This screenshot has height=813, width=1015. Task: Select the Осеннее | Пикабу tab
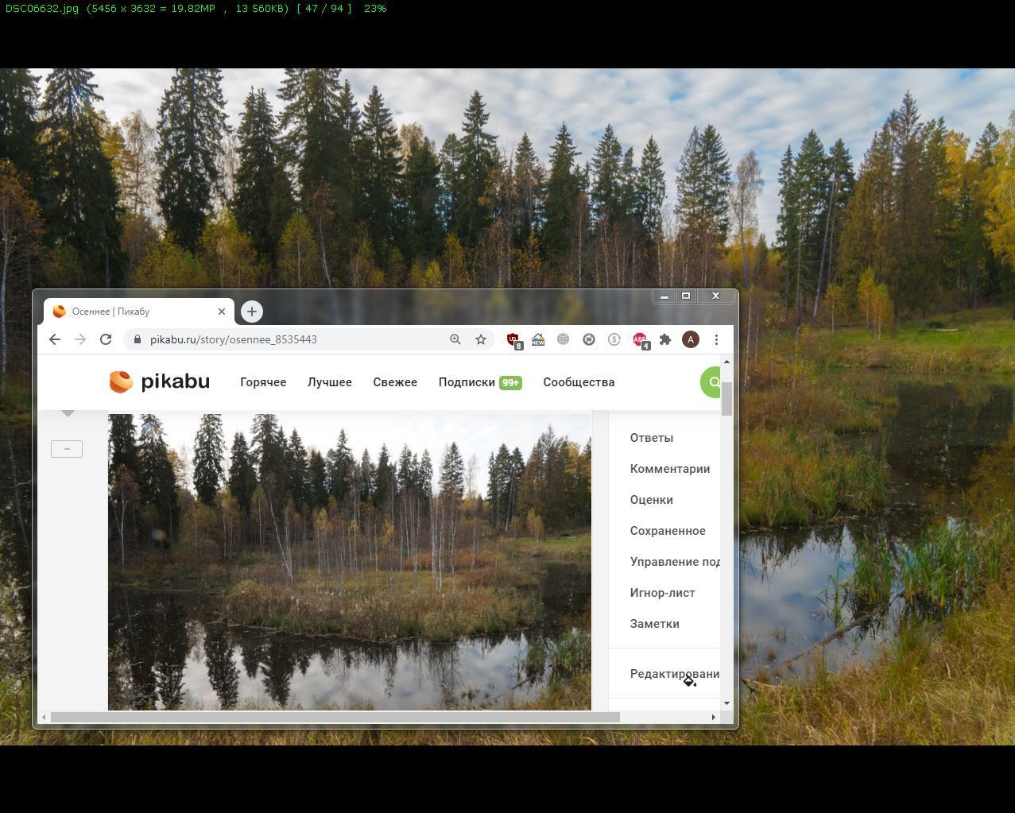[x=139, y=312]
